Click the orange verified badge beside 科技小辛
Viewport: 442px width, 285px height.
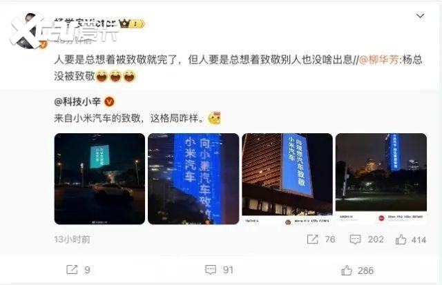(109, 101)
